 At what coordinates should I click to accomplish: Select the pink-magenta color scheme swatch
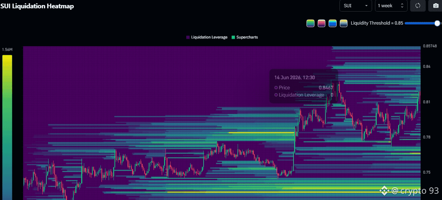click(321, 23)
